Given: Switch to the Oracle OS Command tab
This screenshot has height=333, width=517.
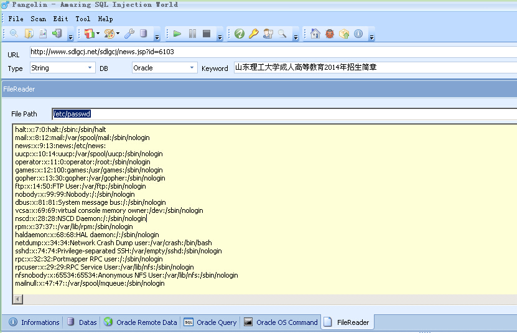Looking at the screenshot, I should pos(281,322).
